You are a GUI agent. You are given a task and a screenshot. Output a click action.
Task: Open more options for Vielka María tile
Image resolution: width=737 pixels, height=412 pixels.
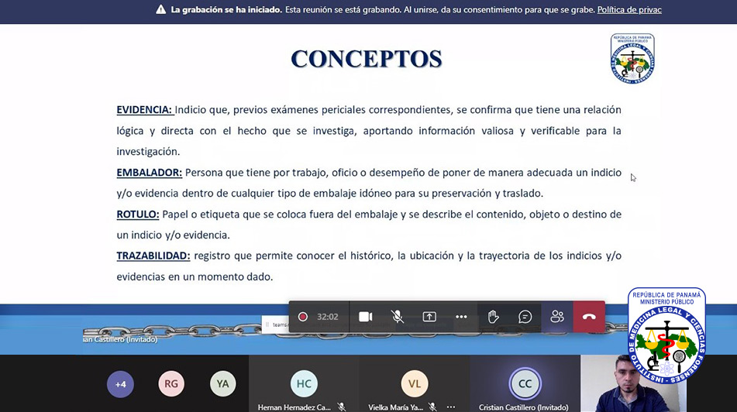(451, 407)
